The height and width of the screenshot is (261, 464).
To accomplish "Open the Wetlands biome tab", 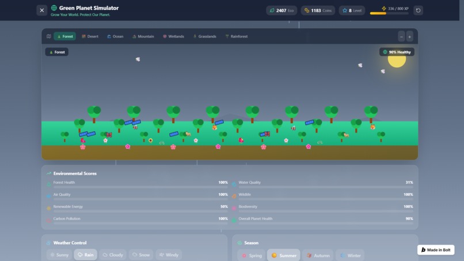I will (x=173, y=36).
